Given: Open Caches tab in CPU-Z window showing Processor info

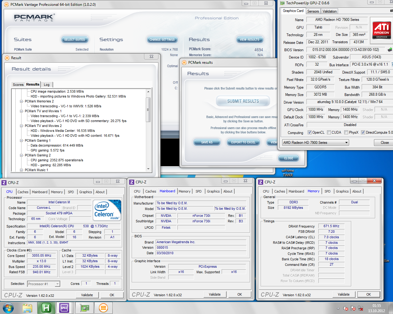Looking at the screenshot, I should (23, 192).
